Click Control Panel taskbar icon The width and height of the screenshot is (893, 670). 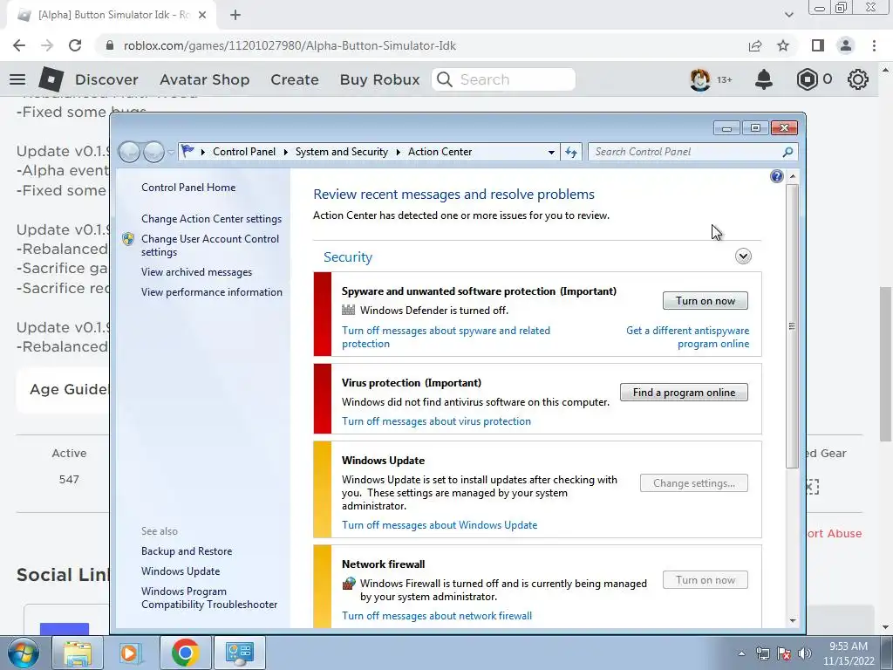239,653
